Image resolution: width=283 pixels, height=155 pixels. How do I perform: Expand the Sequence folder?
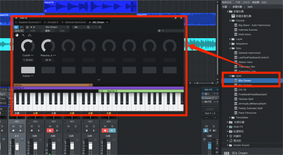pyautogui.click(x=230, y=44)
